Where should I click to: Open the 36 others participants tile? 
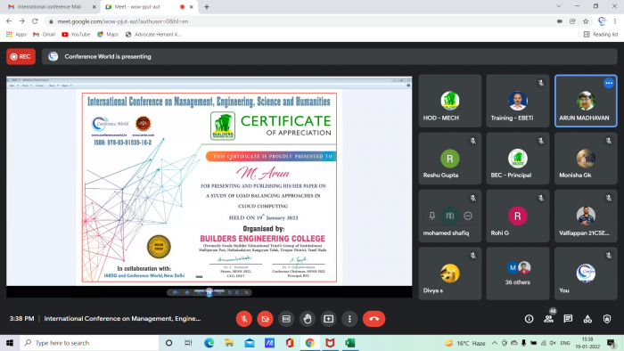click(x=517, y=273)
